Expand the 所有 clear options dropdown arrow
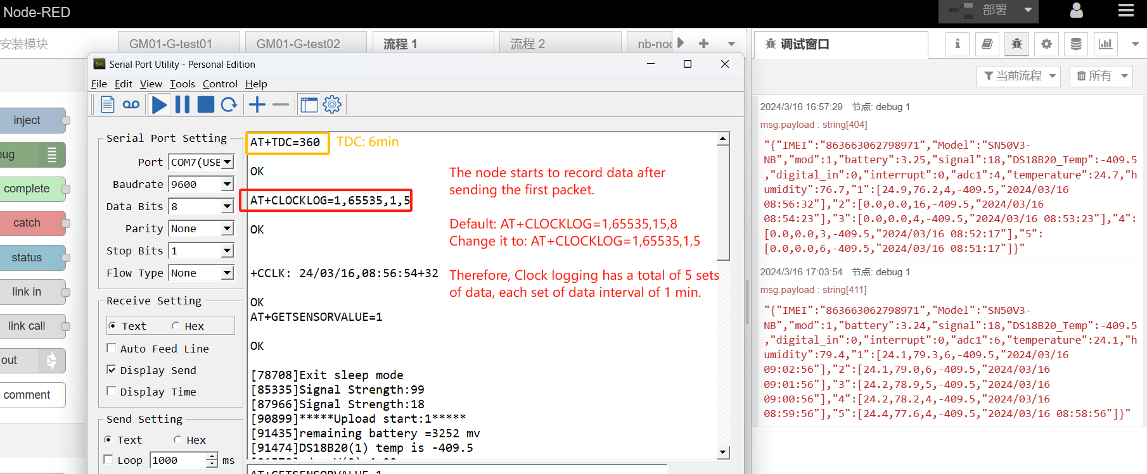1147x474 pixels. point(1125,76)
